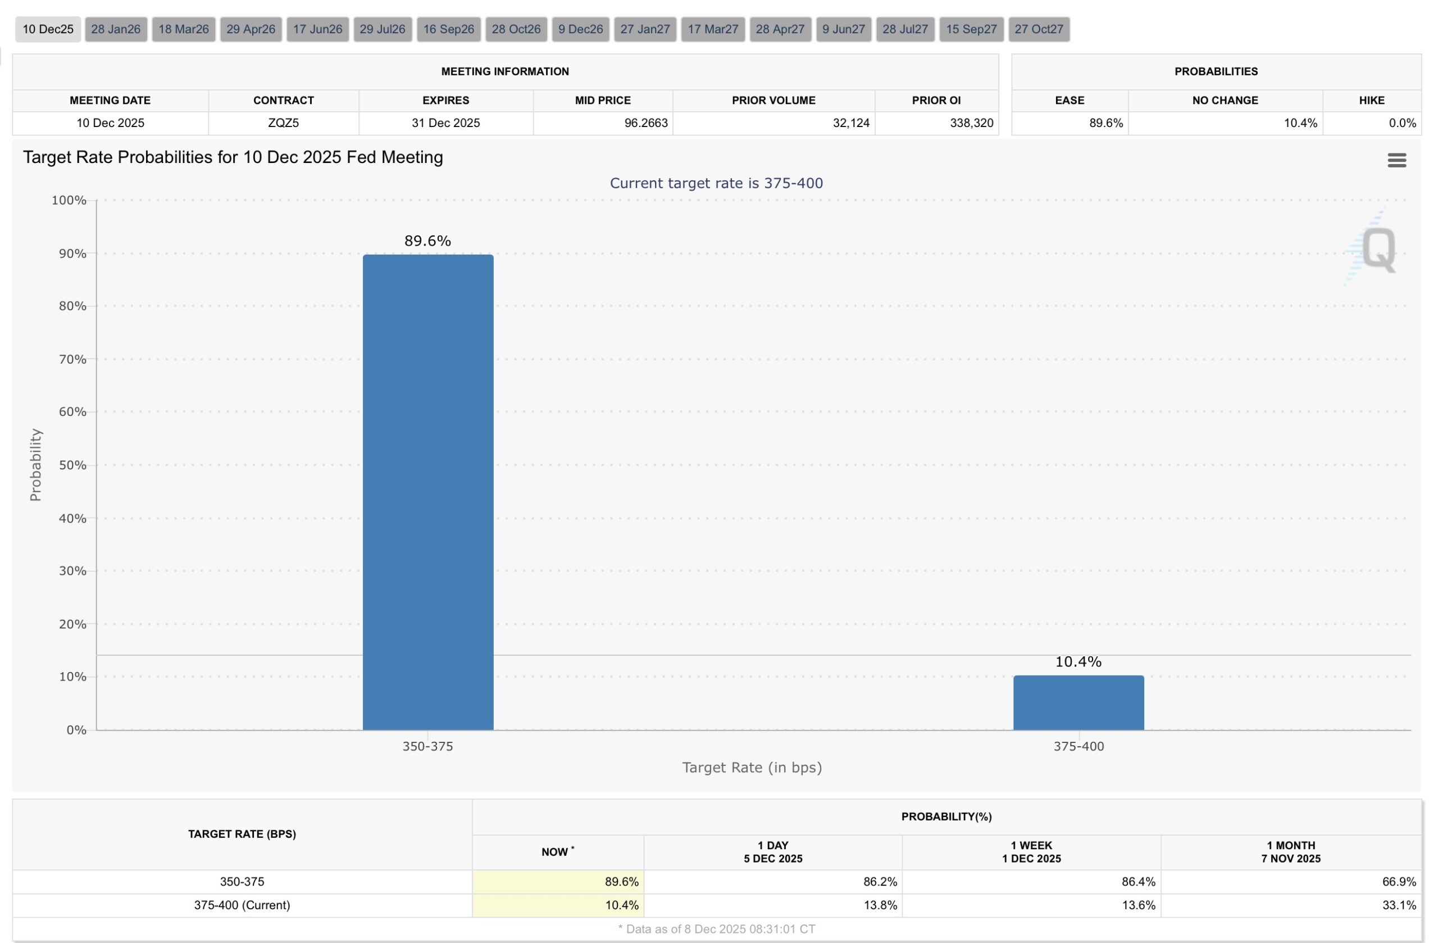Click the ZQZ5 contract cell

(x=283, y=123)
